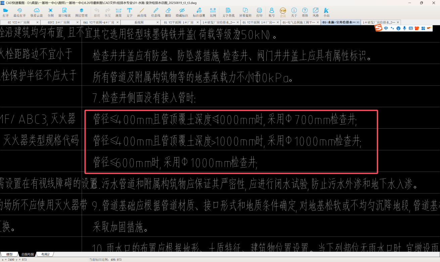Screen dimensions: 440x262
Task: Click the status text 当前标注比例: 499.973
Action: point(105,260)
